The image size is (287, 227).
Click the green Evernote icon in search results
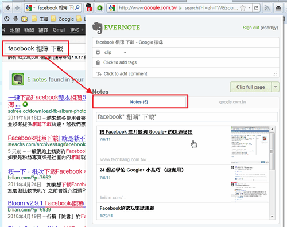click(18, 79)
